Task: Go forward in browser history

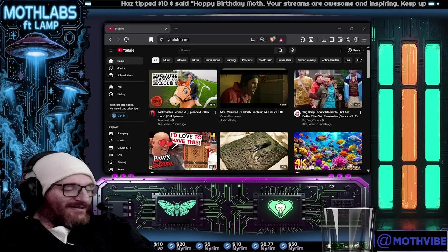Action: (x=118, y=40)
